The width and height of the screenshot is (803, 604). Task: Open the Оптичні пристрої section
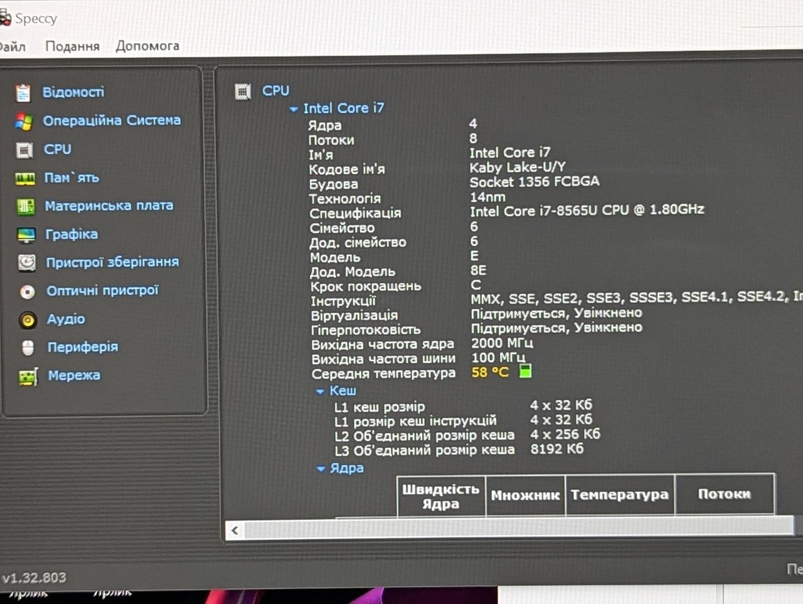(x=102, y=290)
